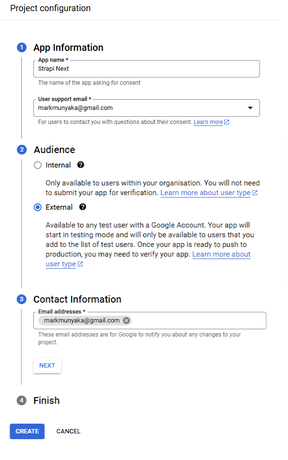The image size is (288, 460).
Task: Click the CANCEL button
Action: point(68,431)
